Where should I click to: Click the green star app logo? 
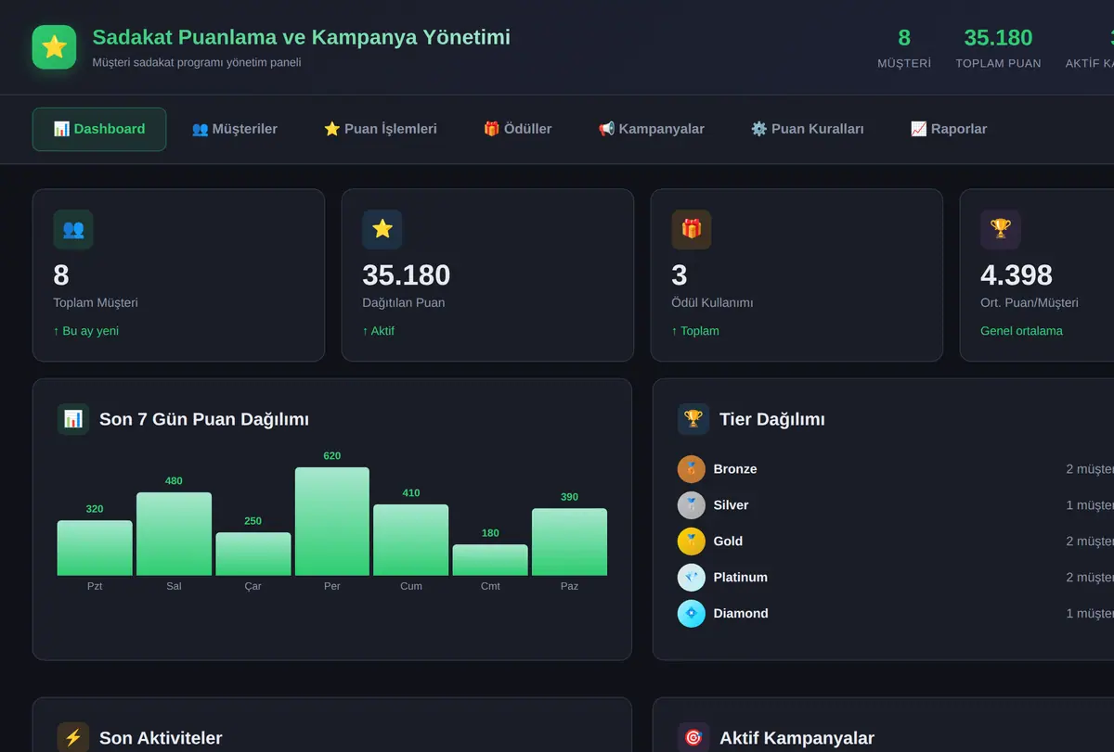pyautogui.click(x=54, y=46)
